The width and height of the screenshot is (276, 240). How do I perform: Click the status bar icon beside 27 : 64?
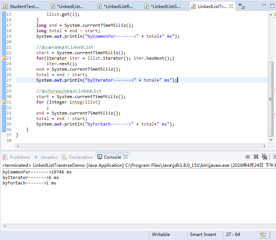[x=263, y=235]
